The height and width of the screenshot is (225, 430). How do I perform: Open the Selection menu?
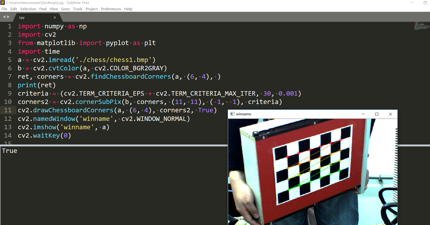click(x=28, y=9)
